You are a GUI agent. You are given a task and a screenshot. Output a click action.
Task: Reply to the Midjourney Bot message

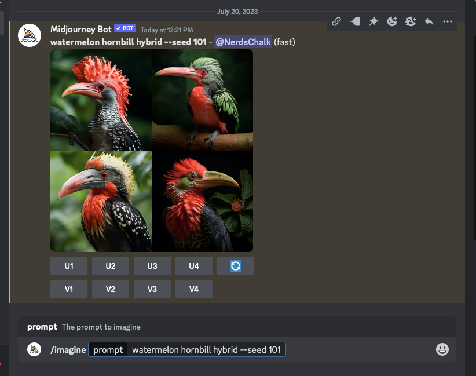(429, 21)
